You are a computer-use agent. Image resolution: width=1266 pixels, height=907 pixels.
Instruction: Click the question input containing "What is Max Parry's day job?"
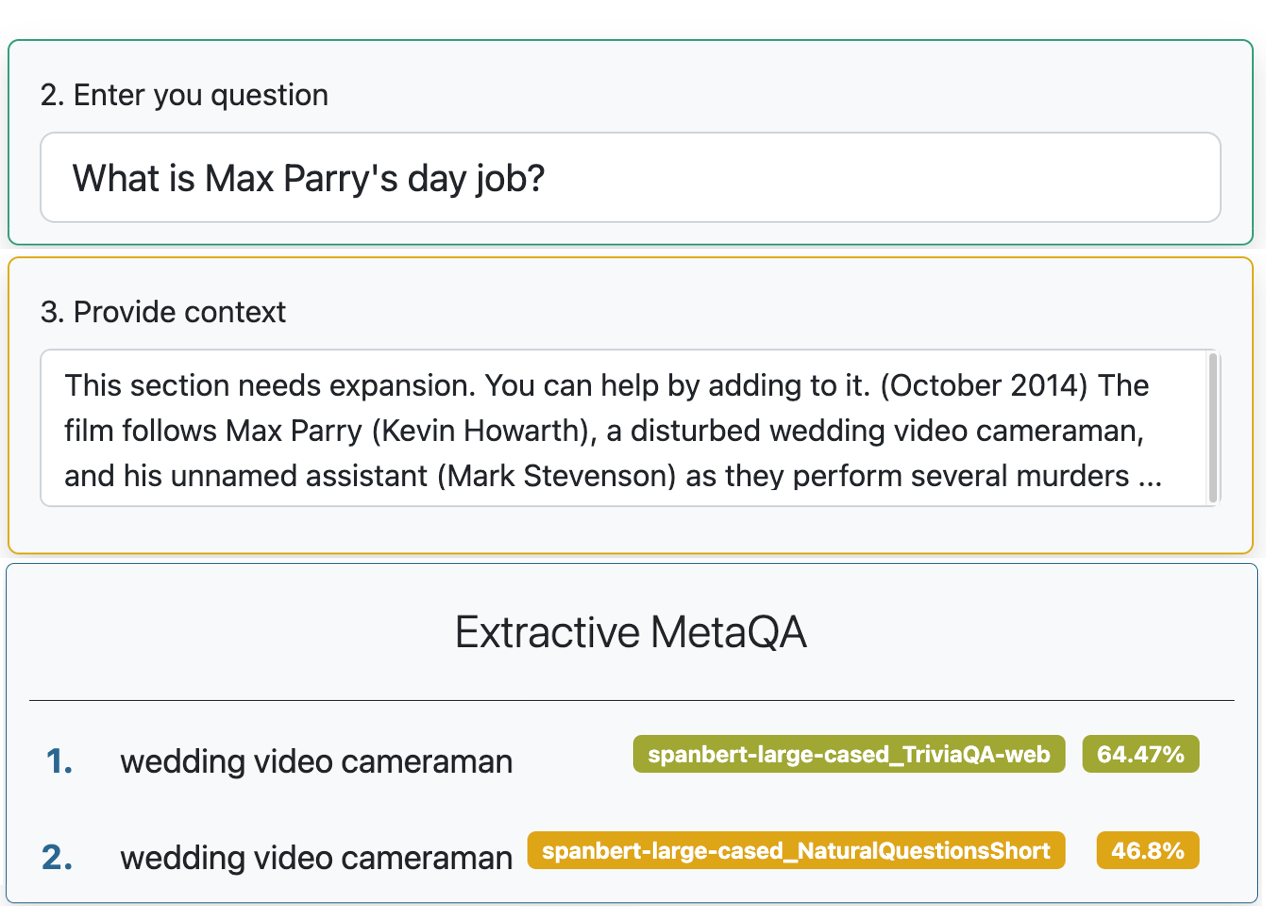click(630, 178)
